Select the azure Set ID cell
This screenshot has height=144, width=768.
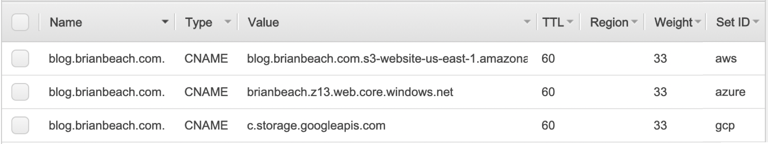730,92
